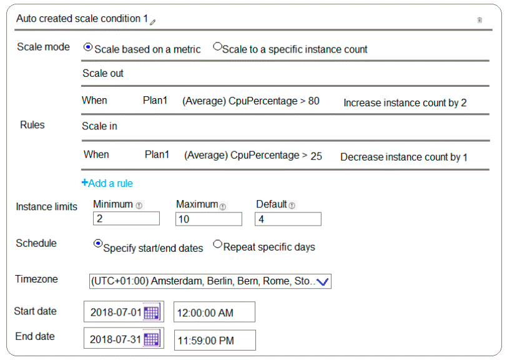The width and height of the screenshot is (507, 360).
Task: Expand the Timezone dropdown
Action: click(322, 282)
